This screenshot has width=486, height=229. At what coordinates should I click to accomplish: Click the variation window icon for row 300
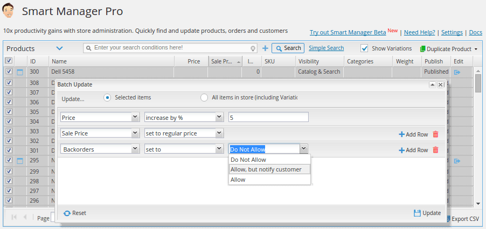(20, 73)
